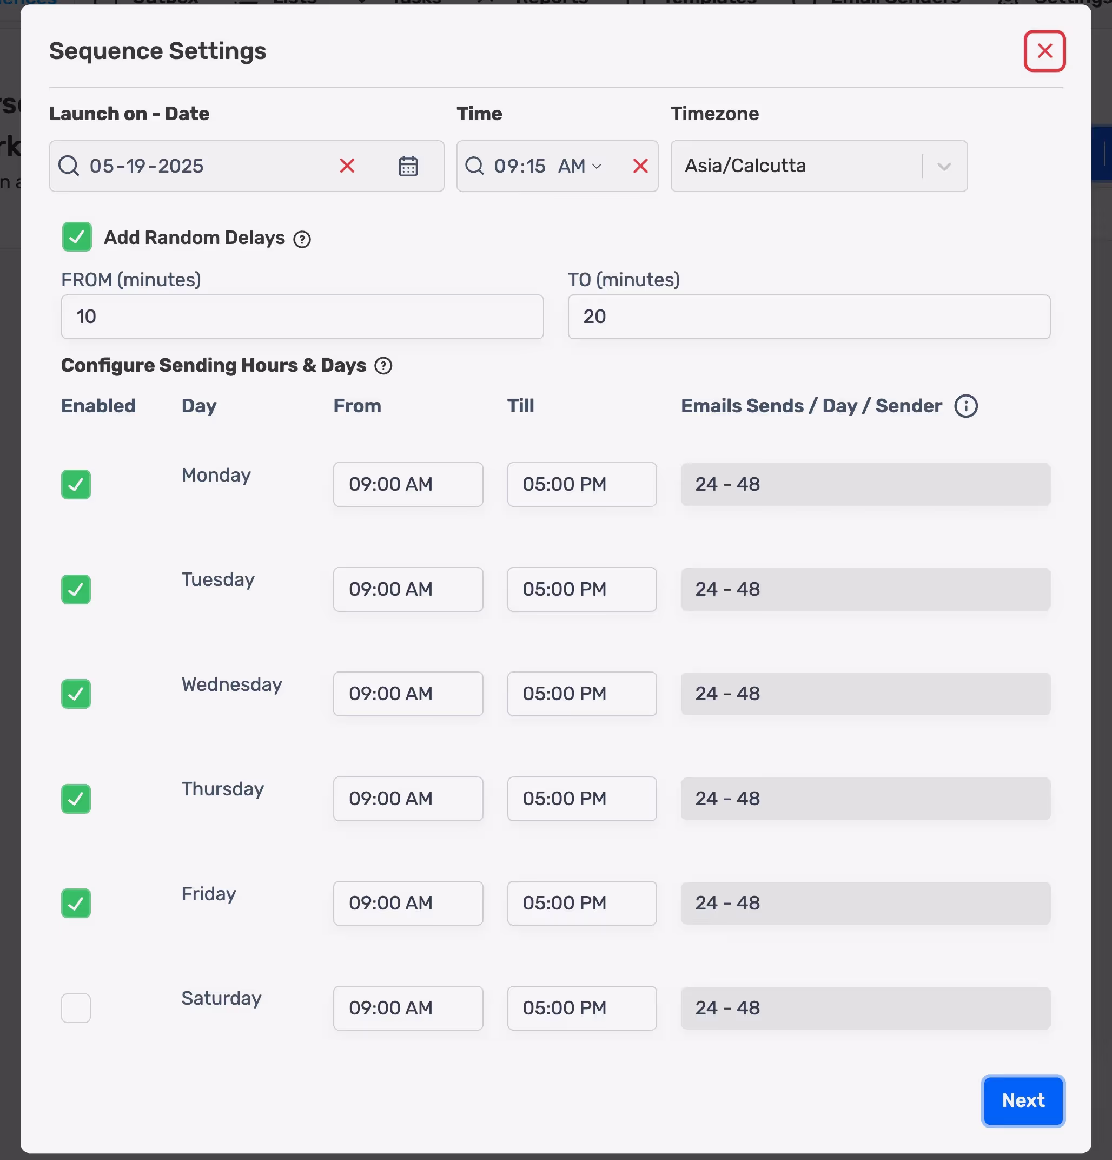This screenshot has height=1160, width=1112.
Task: Click search icon in the time field
Action: 474,166
